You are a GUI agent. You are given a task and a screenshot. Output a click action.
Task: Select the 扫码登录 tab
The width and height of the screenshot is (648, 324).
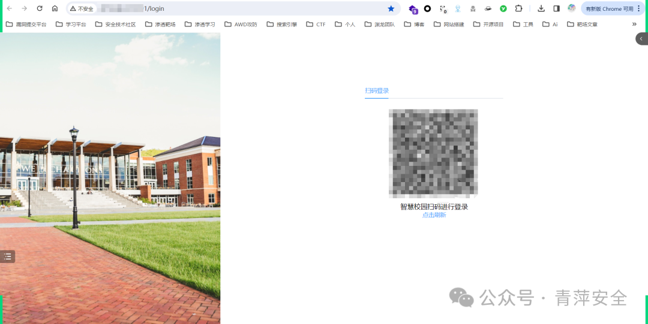[376, 91]
